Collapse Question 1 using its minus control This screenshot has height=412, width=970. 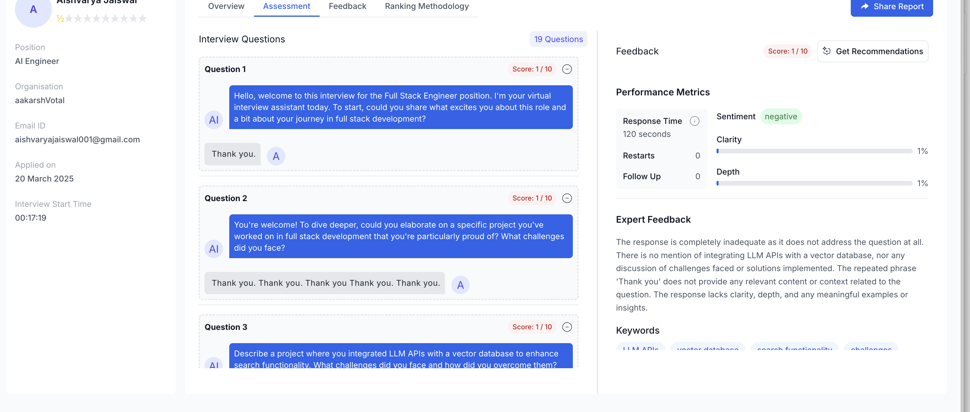[x=567, y=69]
